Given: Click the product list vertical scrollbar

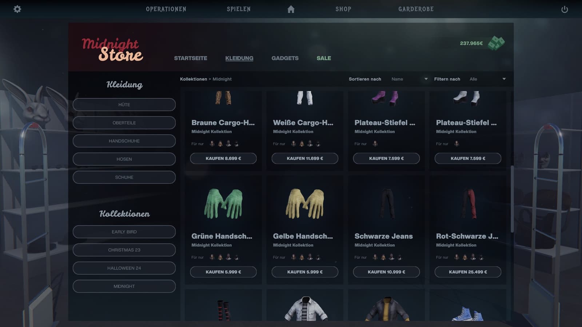Looking at the screenshot, I should (x=512, y=199).
